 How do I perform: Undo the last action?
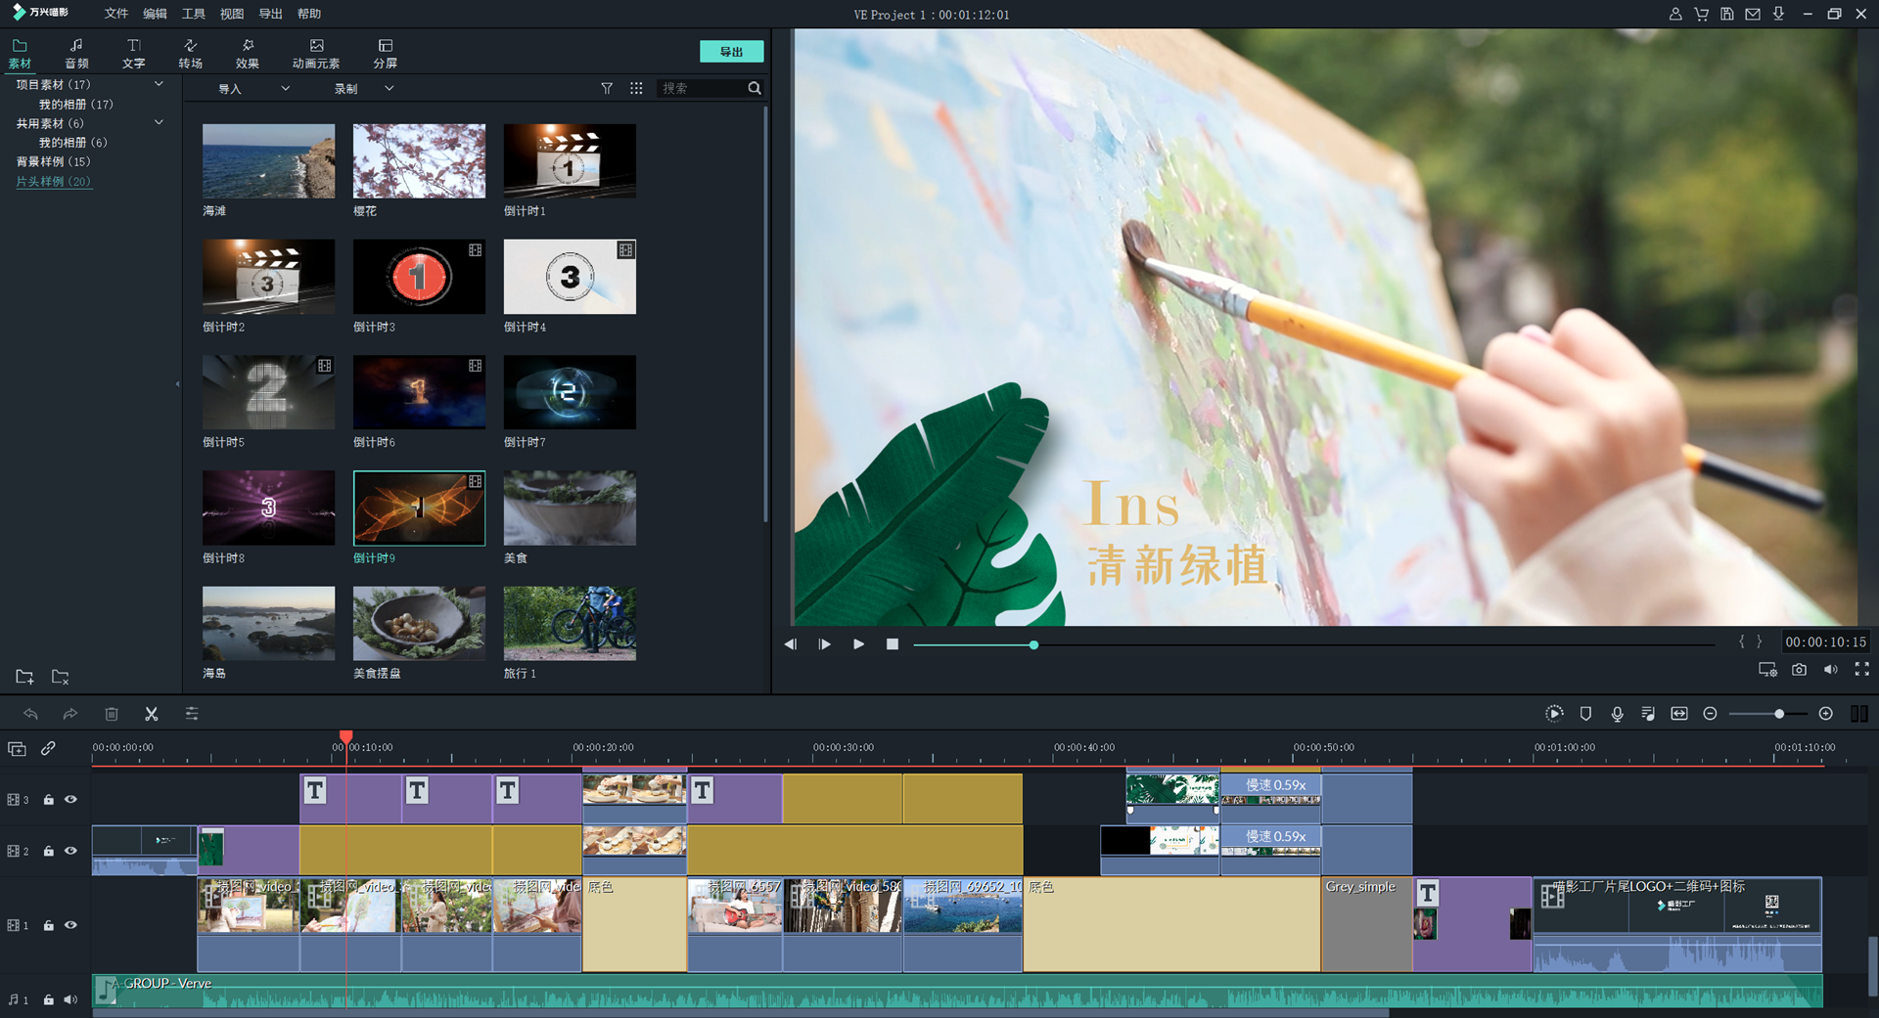pyautogui.click(x=30, y=714)
